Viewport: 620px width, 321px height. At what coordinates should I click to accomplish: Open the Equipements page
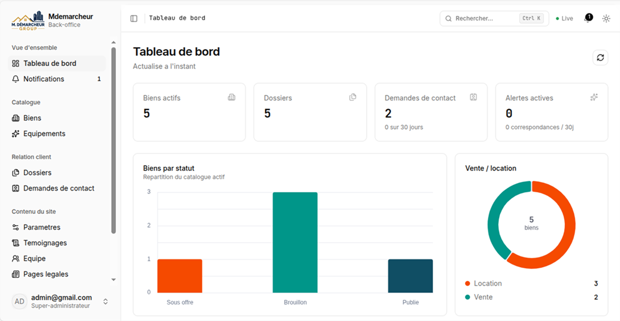[57, 134]
